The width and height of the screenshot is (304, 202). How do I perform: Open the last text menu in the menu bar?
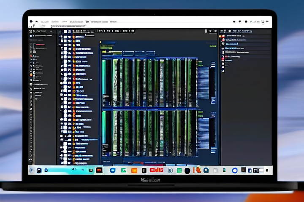[x=113, y=21]
